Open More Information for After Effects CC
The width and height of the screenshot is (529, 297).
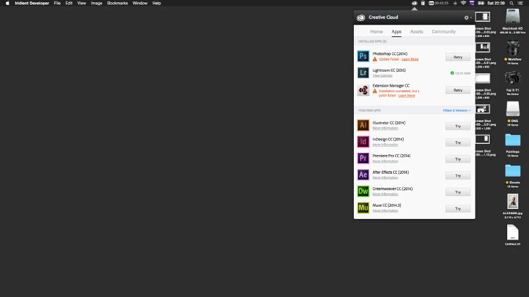[x=385, y=178]
